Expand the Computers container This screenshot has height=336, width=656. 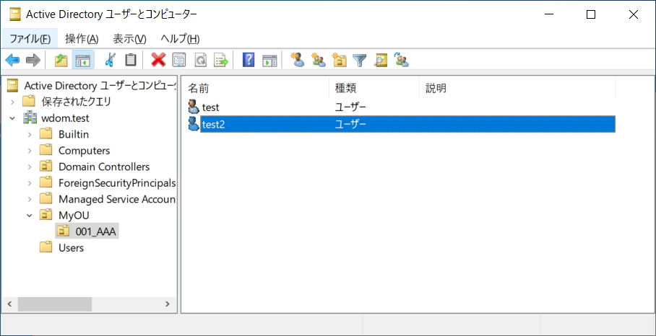point(30,151)
